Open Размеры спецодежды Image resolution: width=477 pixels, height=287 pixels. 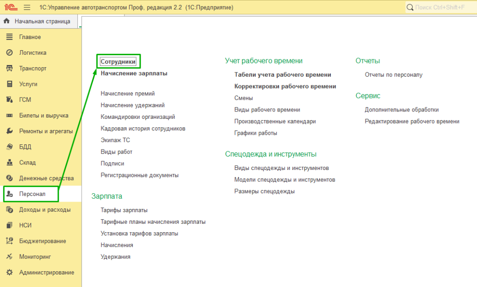tap(265, 191)
